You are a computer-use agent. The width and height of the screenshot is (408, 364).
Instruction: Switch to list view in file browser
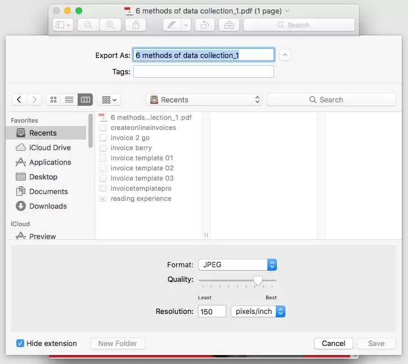69,100
